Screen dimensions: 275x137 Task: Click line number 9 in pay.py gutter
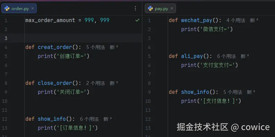point(149,92)
